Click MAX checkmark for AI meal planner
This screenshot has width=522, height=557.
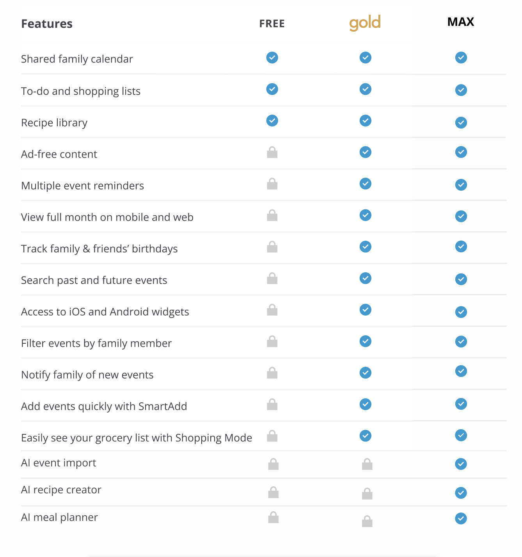tap(461, 518)
